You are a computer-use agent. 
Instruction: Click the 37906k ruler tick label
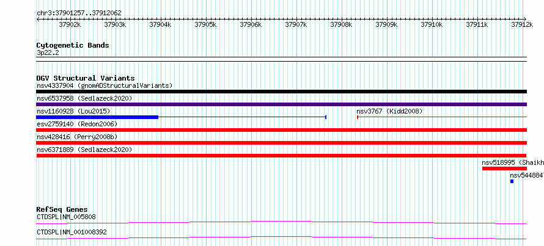251,24
